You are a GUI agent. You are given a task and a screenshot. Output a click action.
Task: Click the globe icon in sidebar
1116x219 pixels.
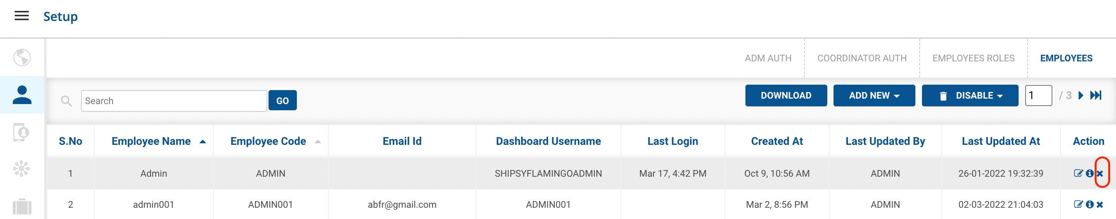(x=22, y=57)
